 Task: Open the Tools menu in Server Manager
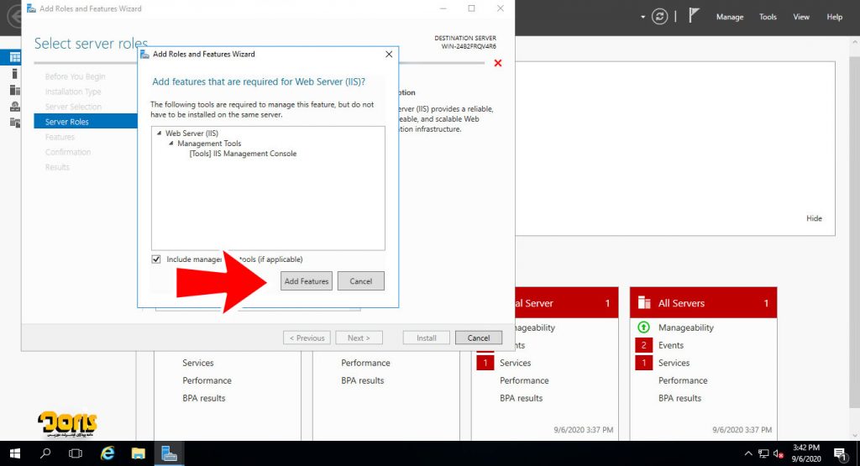click(x=768, y=17)
